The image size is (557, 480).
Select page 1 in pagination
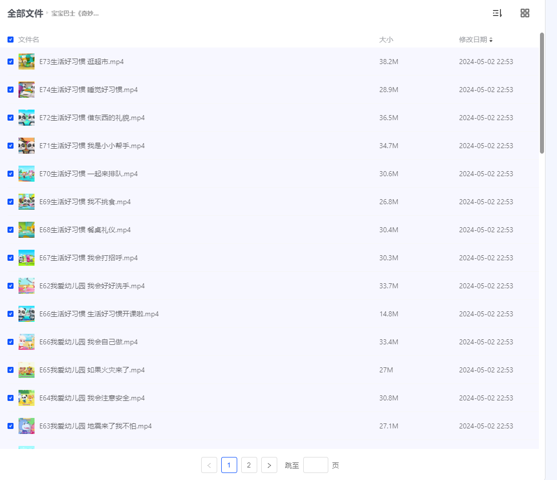(x=229, y=465)
